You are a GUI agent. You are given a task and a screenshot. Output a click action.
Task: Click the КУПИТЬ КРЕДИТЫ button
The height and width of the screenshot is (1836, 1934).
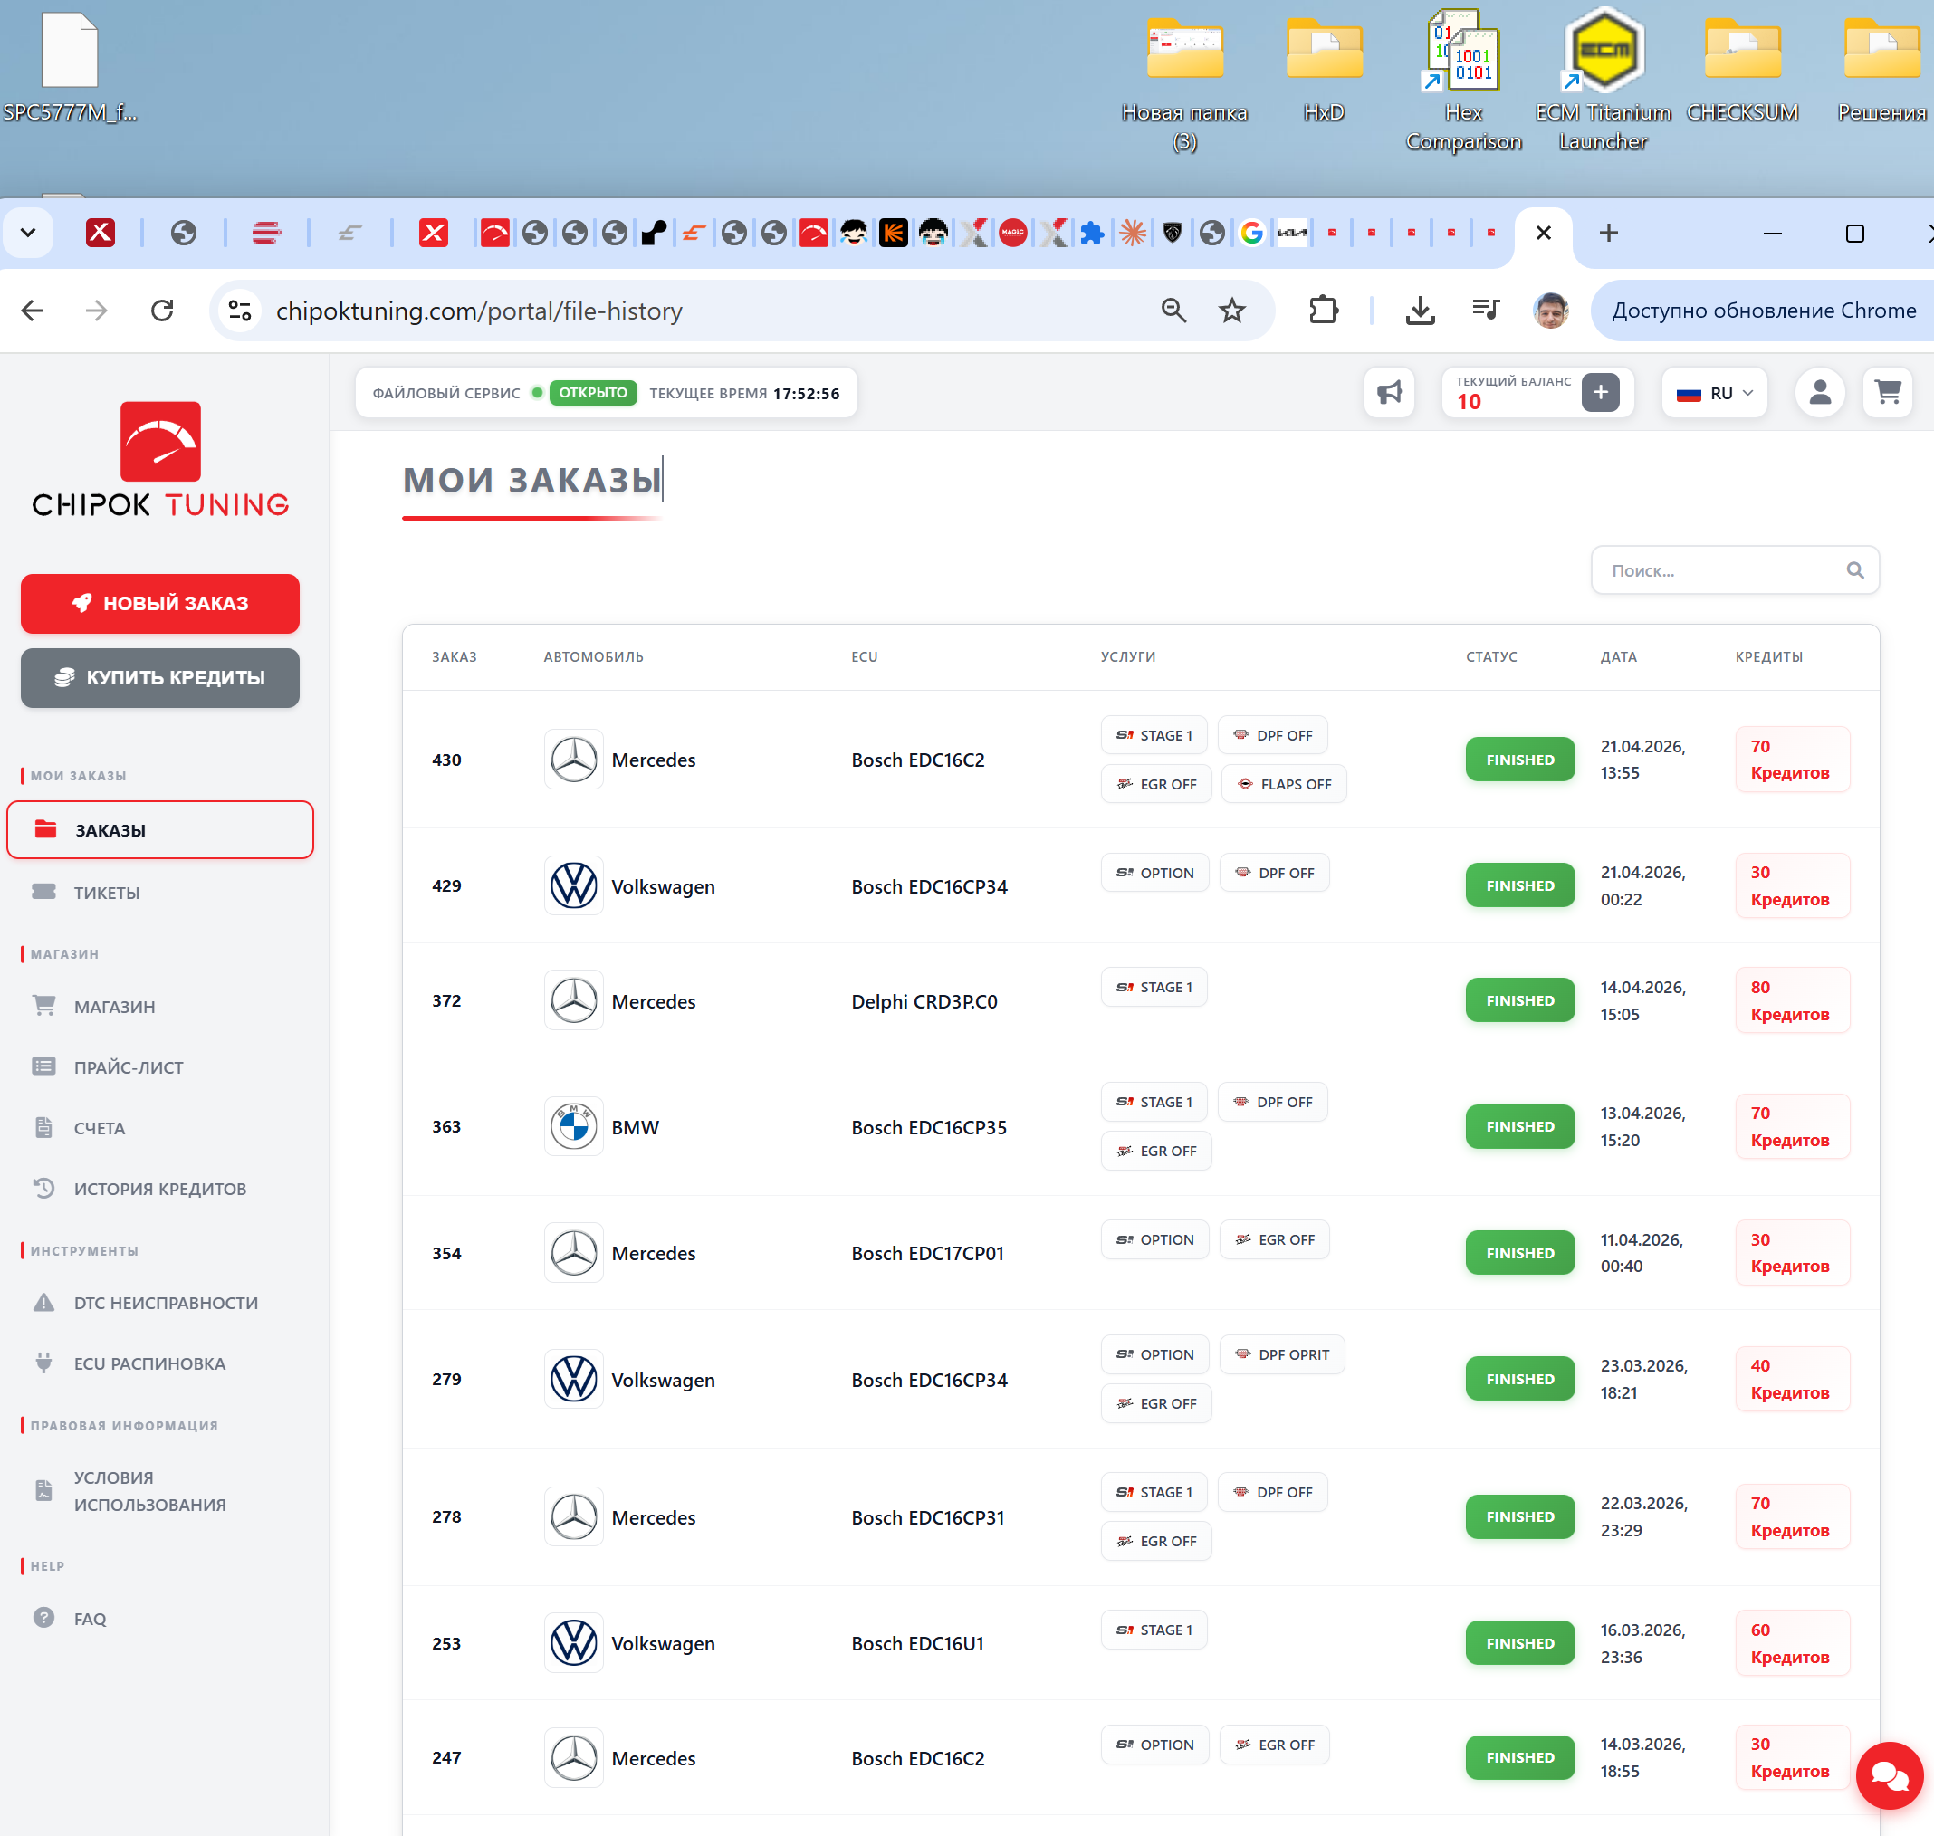160,677
